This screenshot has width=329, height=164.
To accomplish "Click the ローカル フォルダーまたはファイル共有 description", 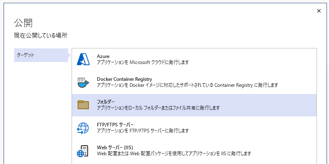I will [x=158, y=108].
